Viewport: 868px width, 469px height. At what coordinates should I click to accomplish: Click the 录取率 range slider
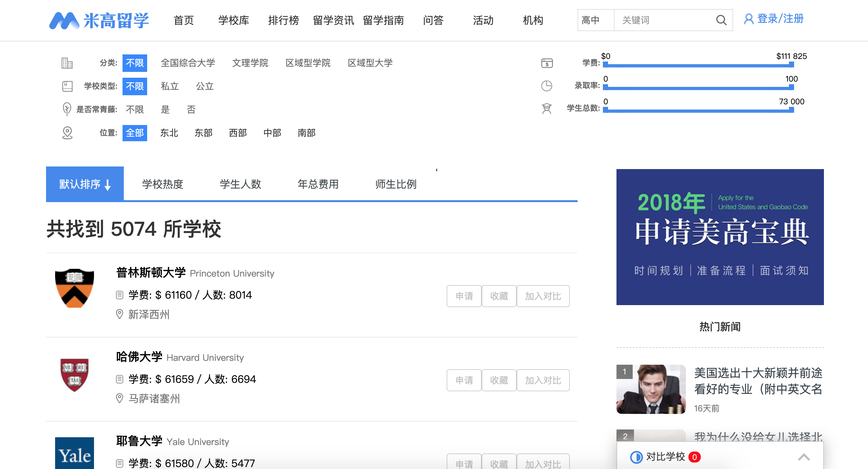[698, 87]
